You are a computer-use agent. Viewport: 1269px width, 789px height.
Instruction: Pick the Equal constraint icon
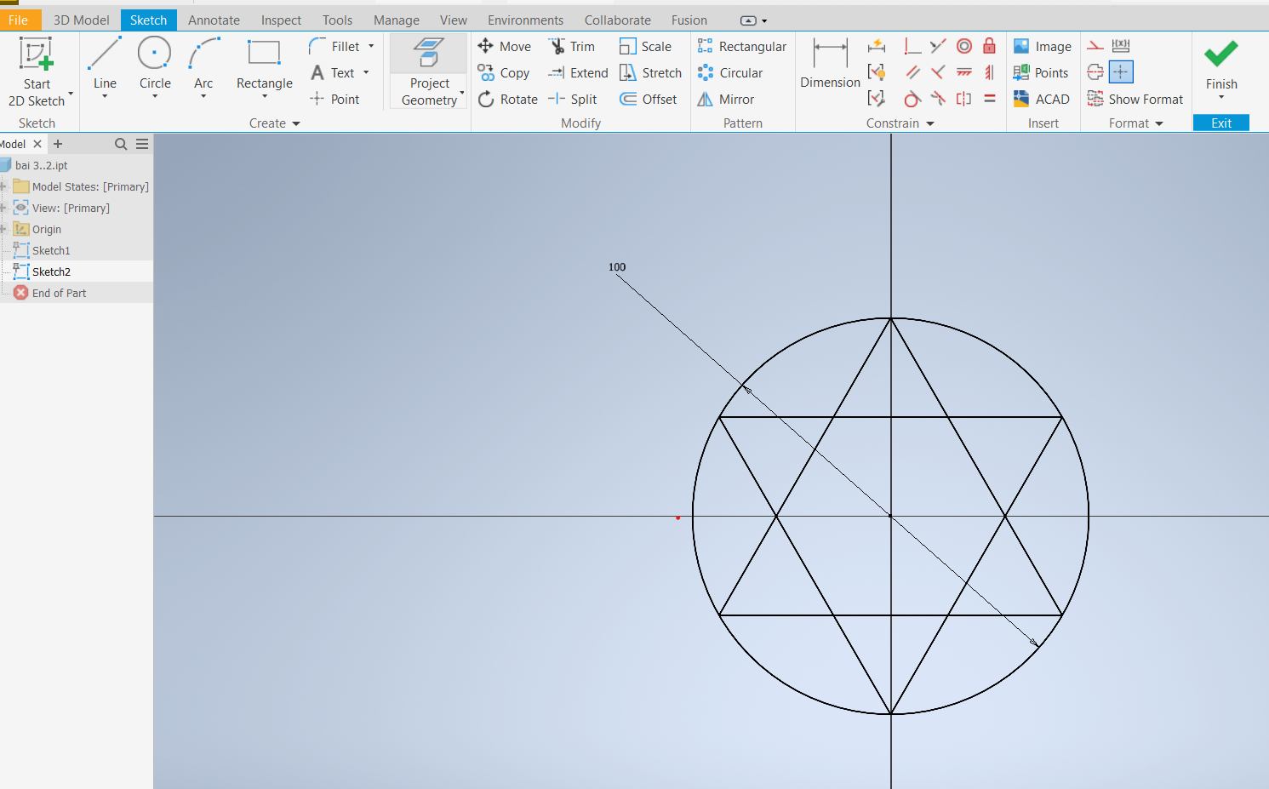pos(989,99)
